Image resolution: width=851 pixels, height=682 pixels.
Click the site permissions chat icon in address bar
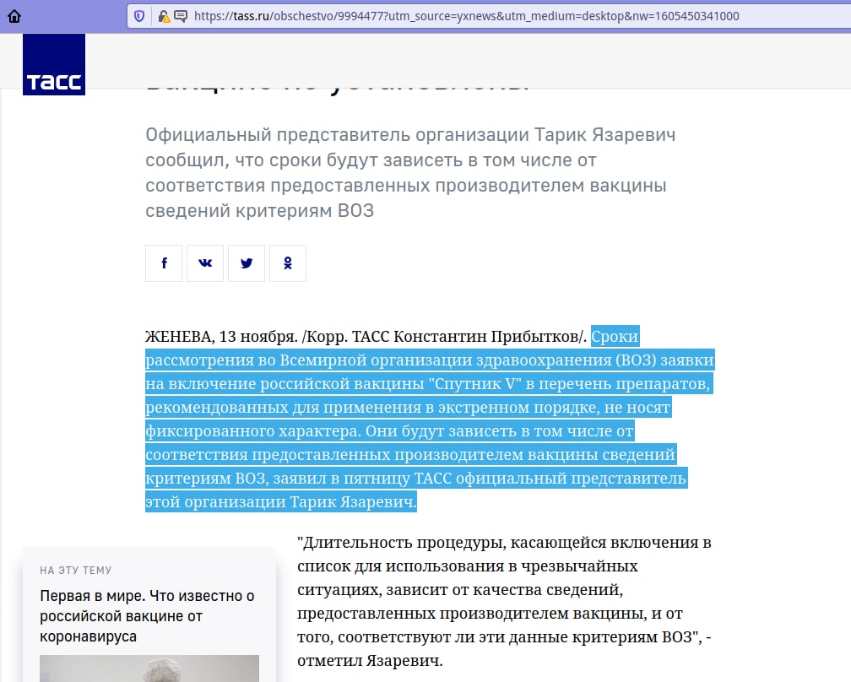pyautogui.click(x=181, y=16)
